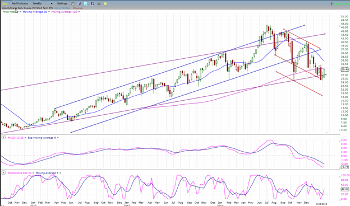Expand MACD 12 26 dropdown arrow
Viewport: 350px width, 206px height.
(x=25, y=138)
